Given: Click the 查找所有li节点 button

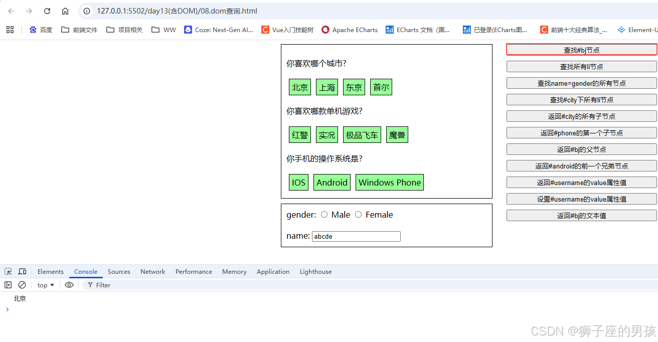Looking at the screenshot, I should pos(582,66).
